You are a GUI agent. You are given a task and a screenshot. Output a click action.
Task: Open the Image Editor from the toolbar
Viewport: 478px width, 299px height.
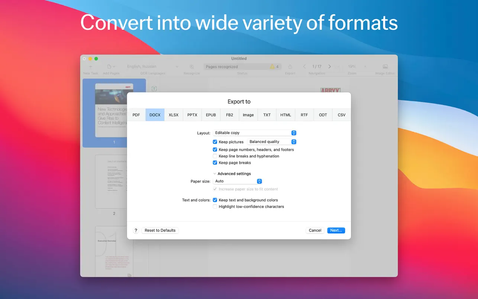click(385, 67)
